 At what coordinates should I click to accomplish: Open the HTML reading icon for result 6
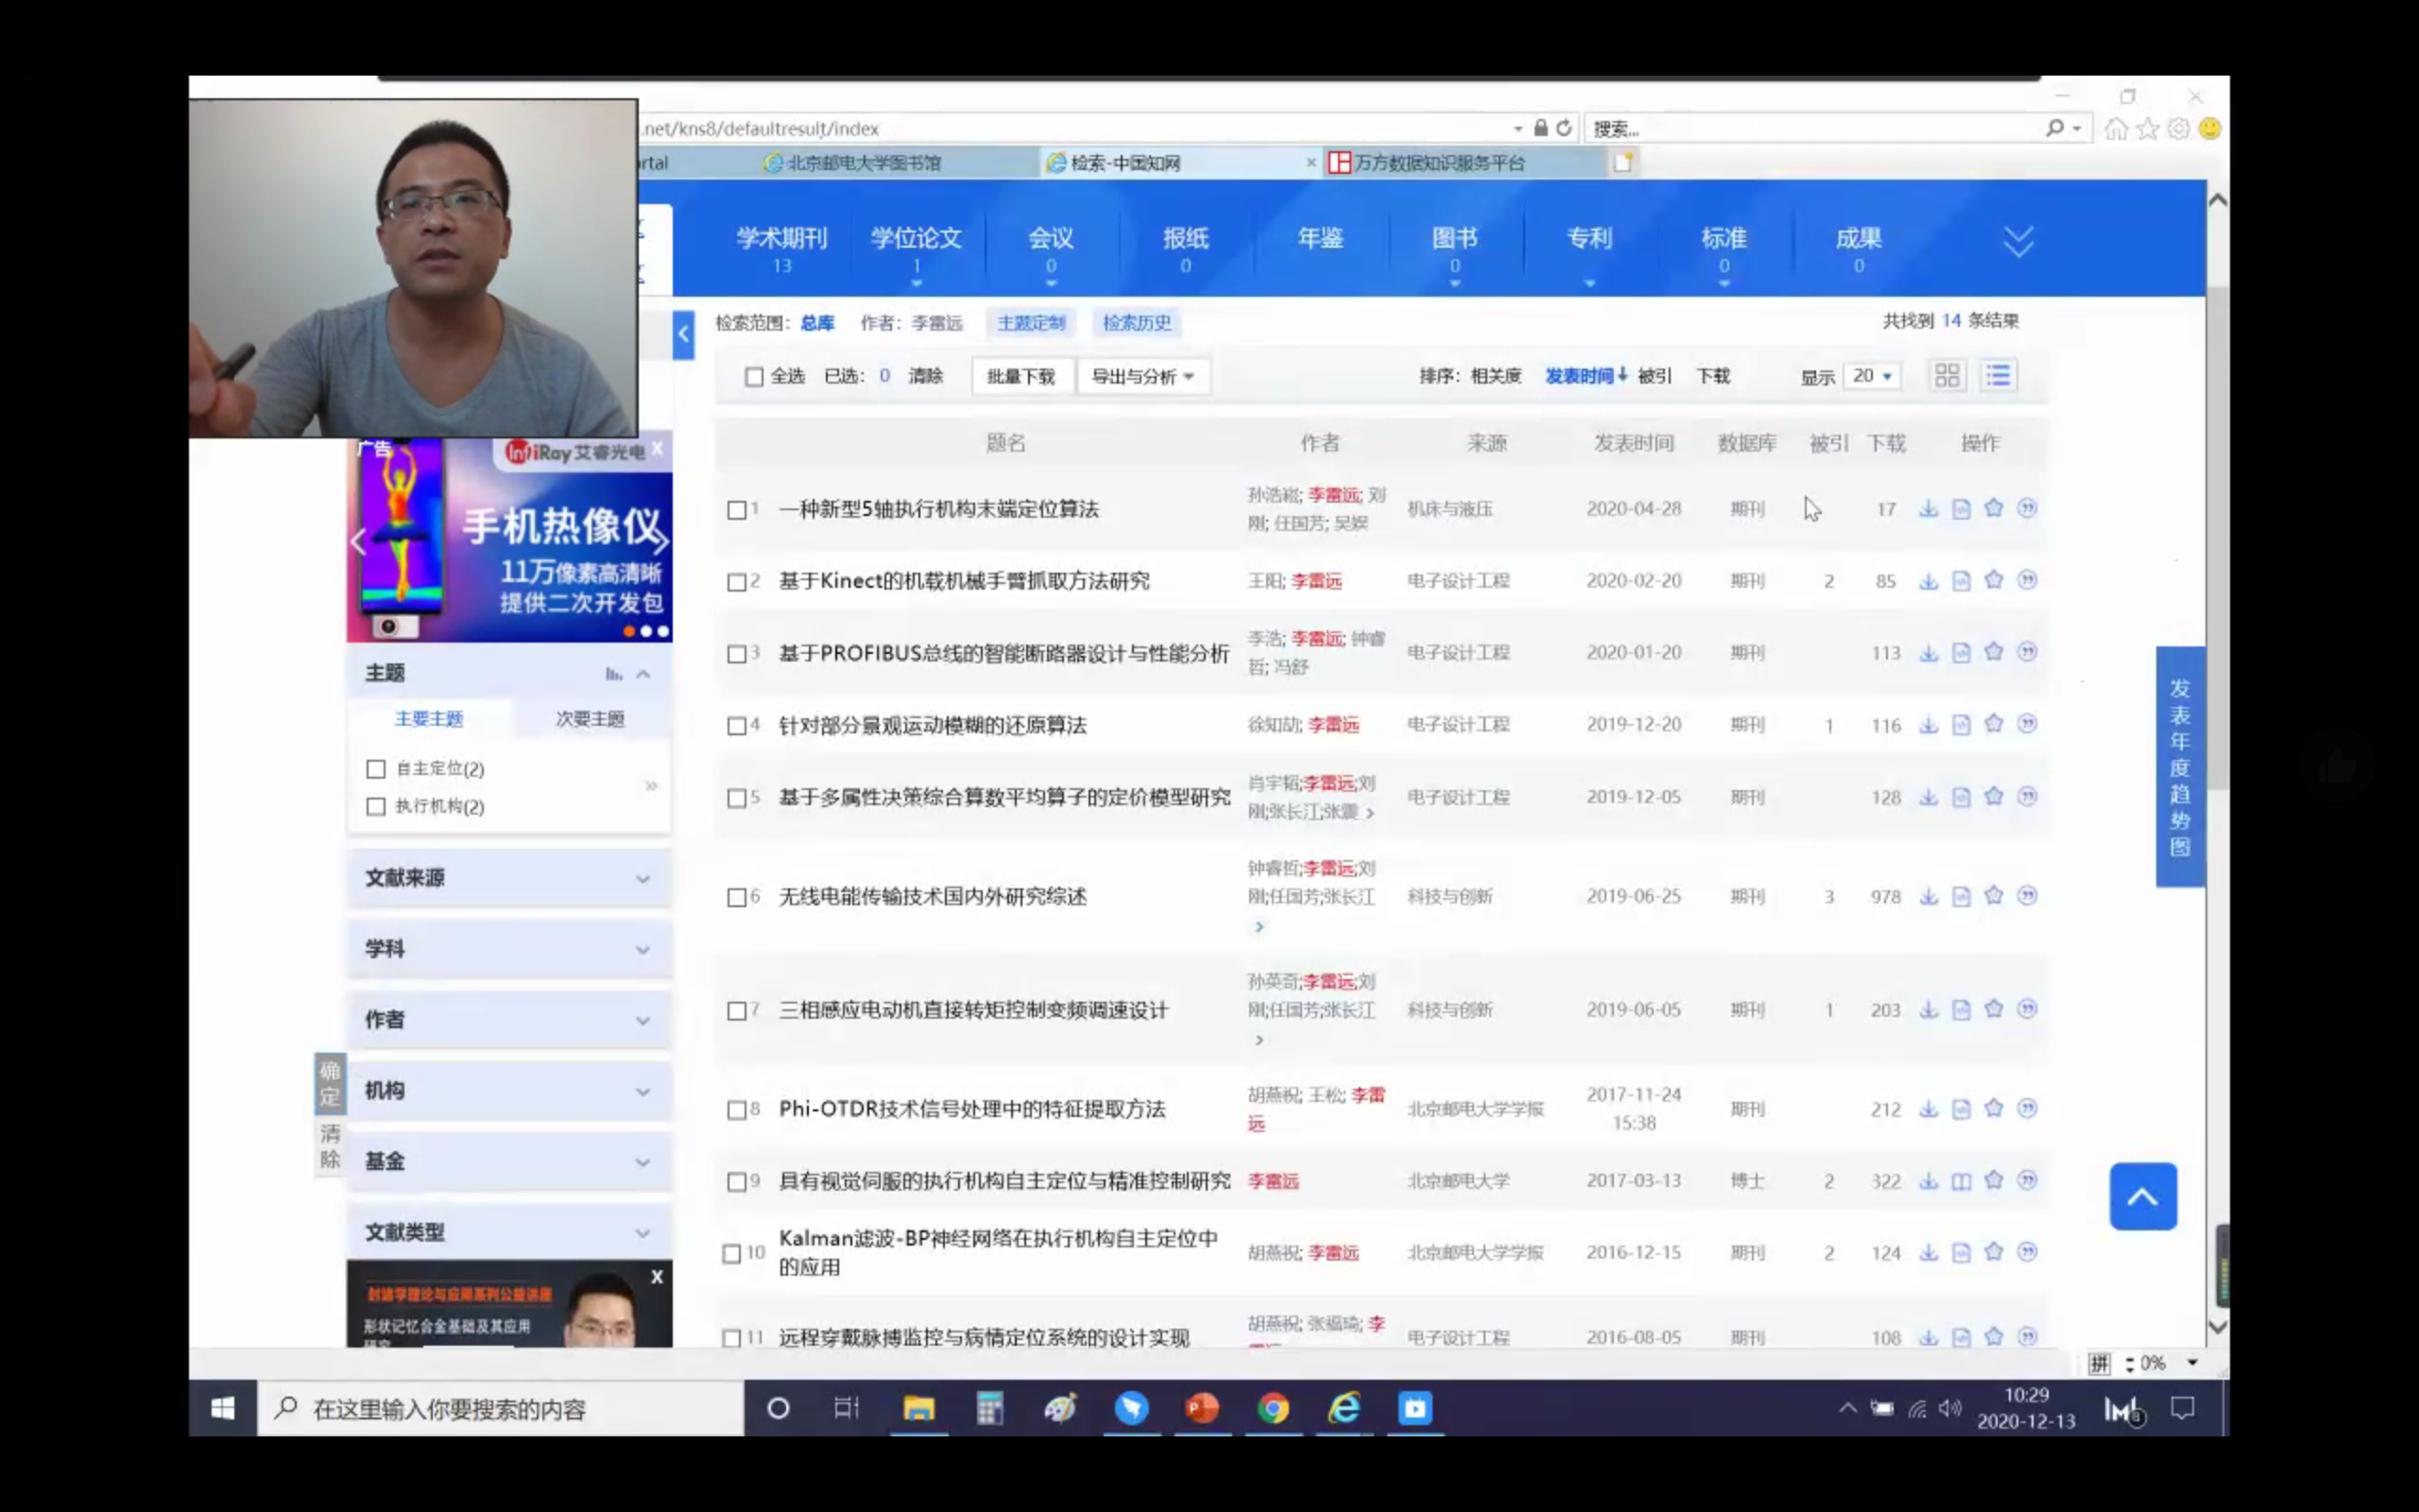1962,896
